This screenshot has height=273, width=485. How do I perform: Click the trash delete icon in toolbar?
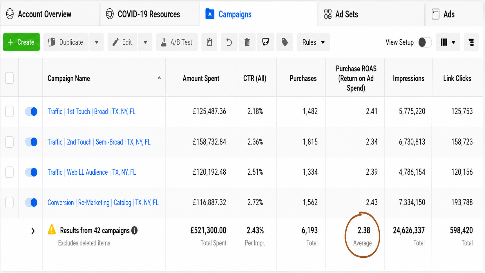[x=247, y=42]
